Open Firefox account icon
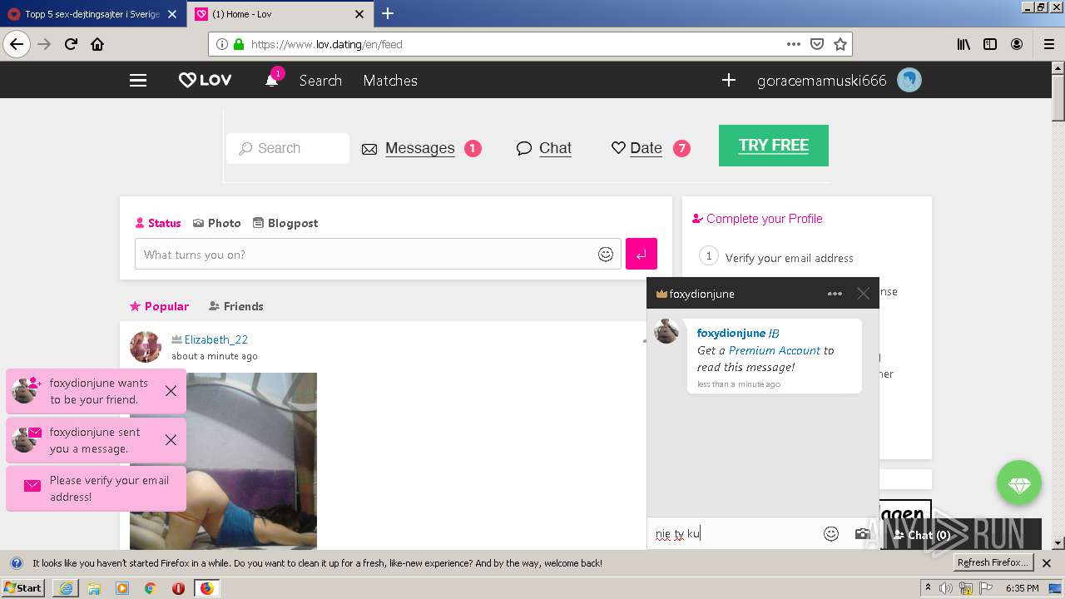The width and height of the screenshot is (1065, 599). pyautogui.click(x=1017, y=44)
